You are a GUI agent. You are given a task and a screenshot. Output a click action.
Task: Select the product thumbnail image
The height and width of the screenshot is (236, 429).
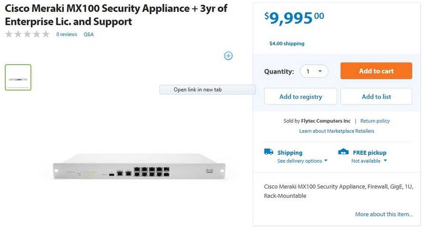point(18,77)
